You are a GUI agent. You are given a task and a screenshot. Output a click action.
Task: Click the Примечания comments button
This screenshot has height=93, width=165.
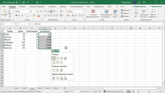pyautogui.click(x=156, y=6)
